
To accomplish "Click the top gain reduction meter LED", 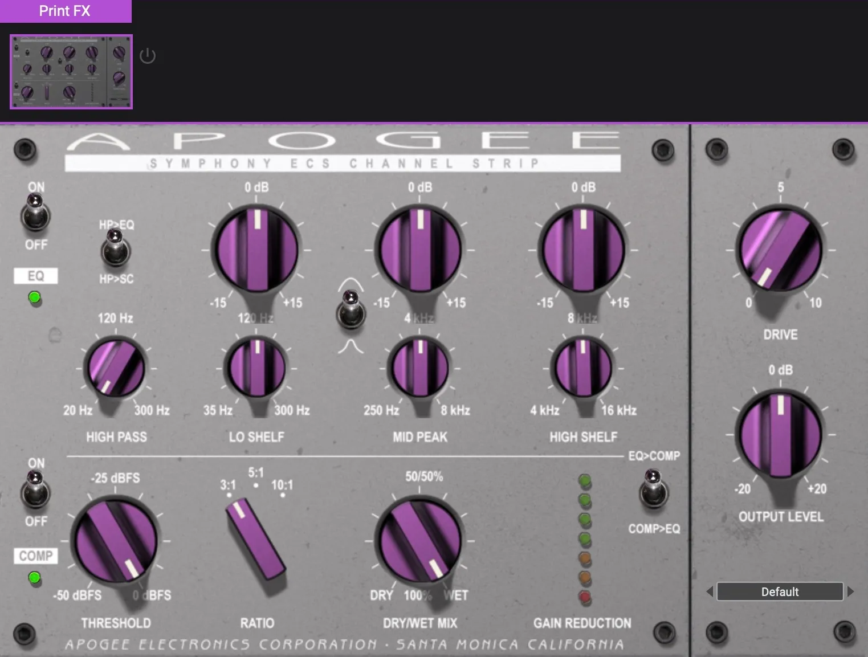I will click(x=585, y=481).
